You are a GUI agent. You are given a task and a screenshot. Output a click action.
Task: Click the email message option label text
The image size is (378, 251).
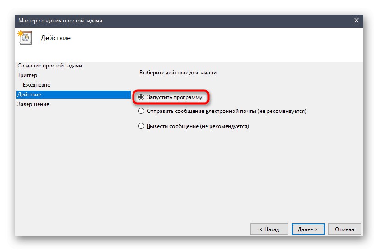pos(226,111)
